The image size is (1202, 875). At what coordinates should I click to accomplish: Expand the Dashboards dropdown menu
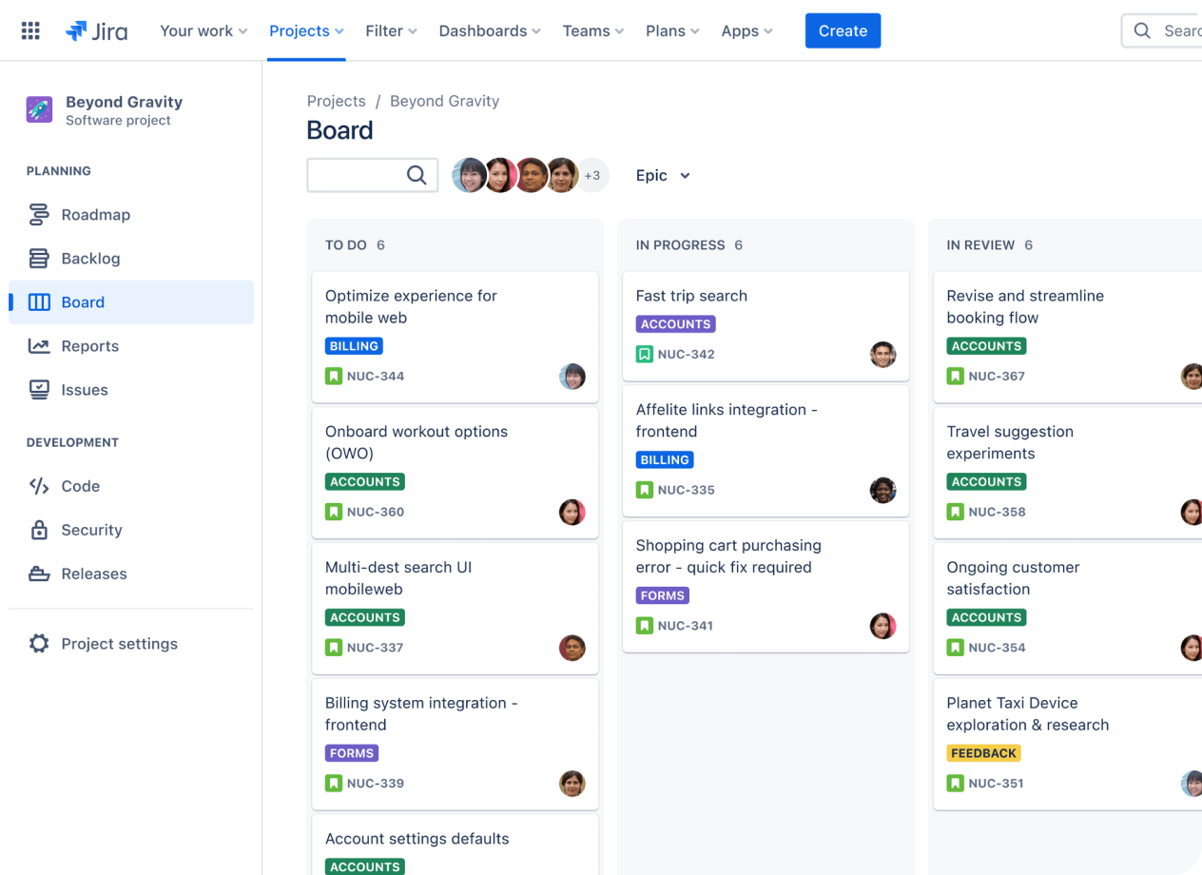489,30
